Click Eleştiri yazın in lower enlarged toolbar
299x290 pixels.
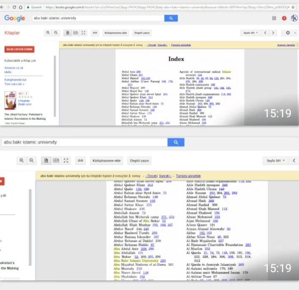point(140,161)
